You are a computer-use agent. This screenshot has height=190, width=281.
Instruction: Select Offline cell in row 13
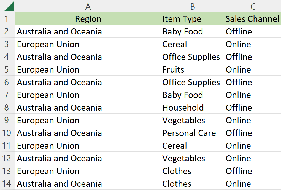(x=253, y=171)
